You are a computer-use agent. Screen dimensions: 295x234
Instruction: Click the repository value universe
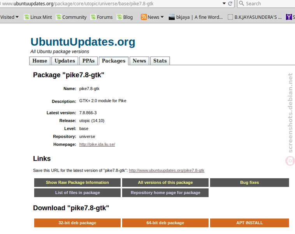87,136
